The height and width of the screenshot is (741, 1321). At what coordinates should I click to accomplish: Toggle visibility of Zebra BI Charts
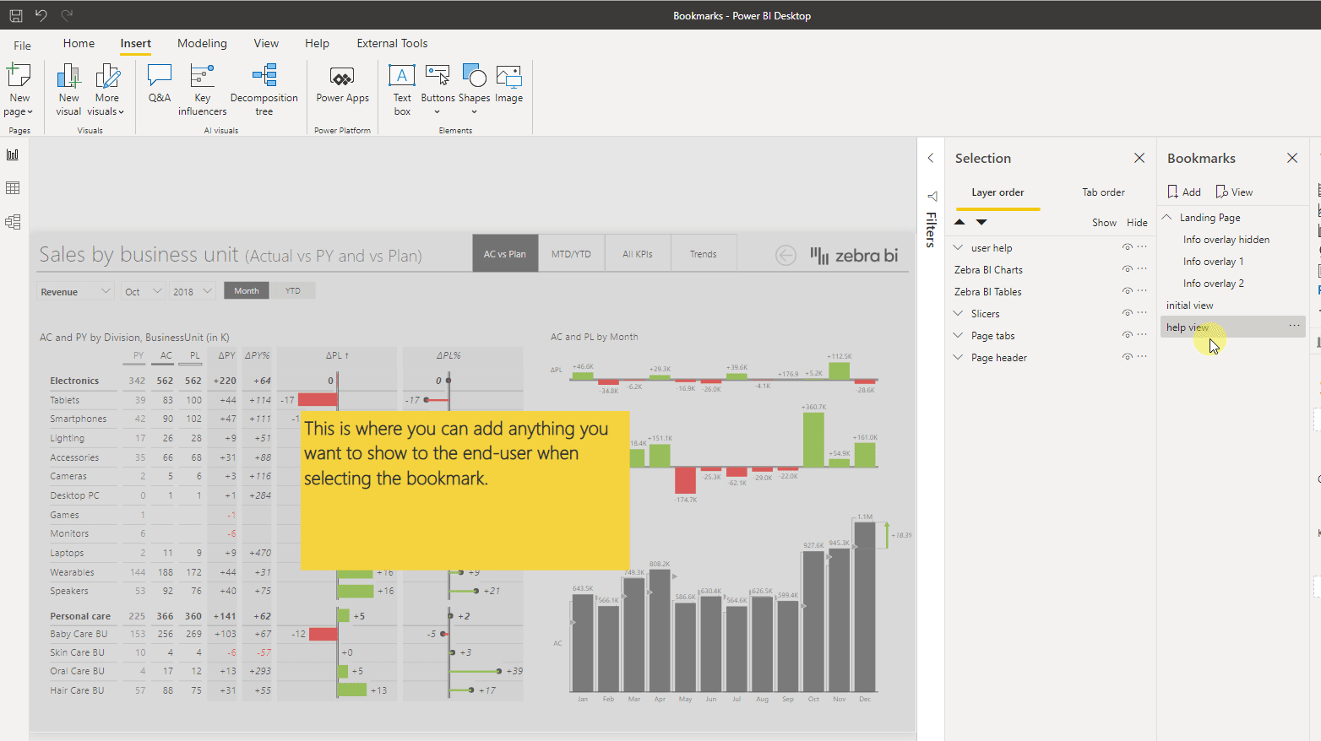click(1127, 269)
